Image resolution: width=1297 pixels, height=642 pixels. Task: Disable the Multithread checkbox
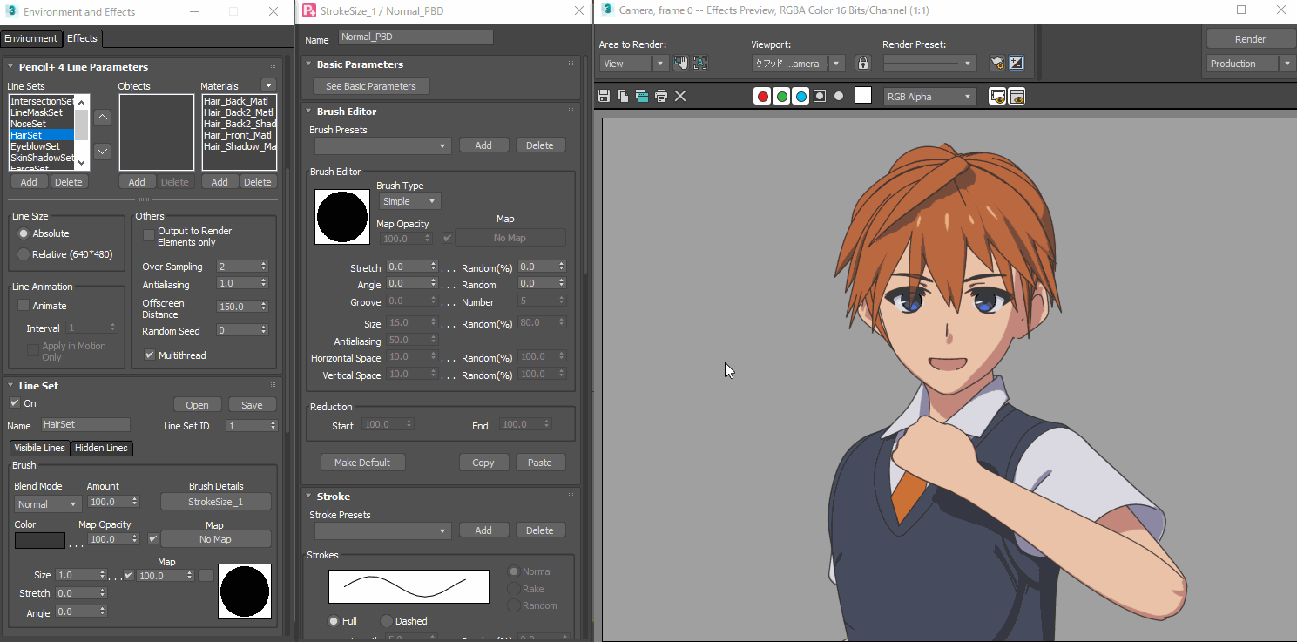click(150, 355)
